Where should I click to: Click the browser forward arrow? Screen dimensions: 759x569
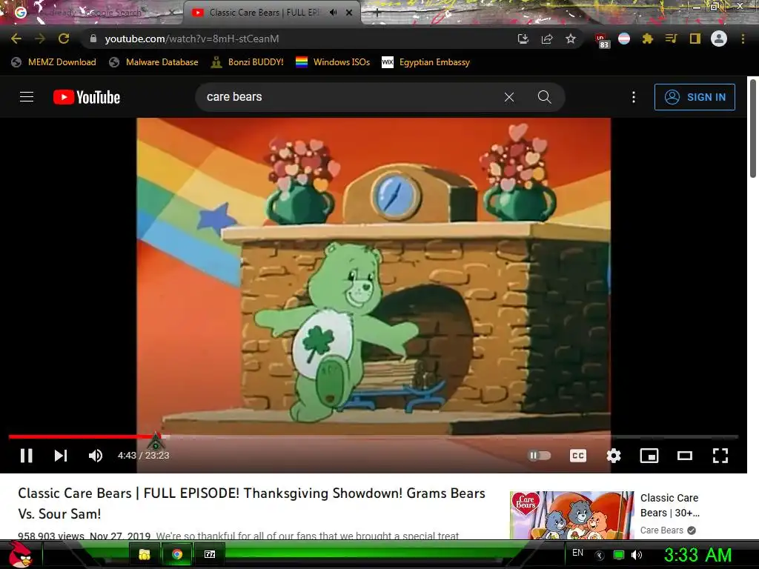[40, 39]
